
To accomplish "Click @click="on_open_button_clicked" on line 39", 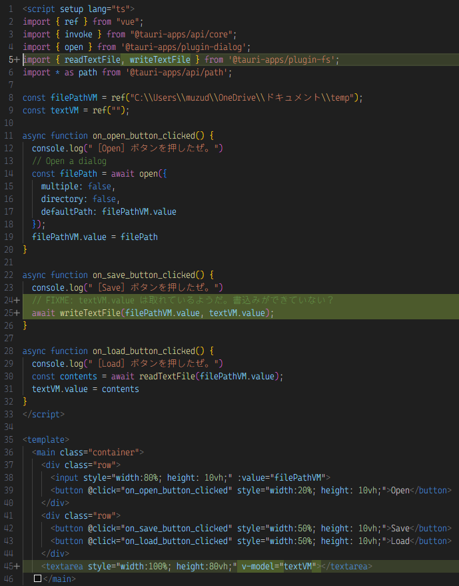I will pyautogui.click(x=161, y=491).
